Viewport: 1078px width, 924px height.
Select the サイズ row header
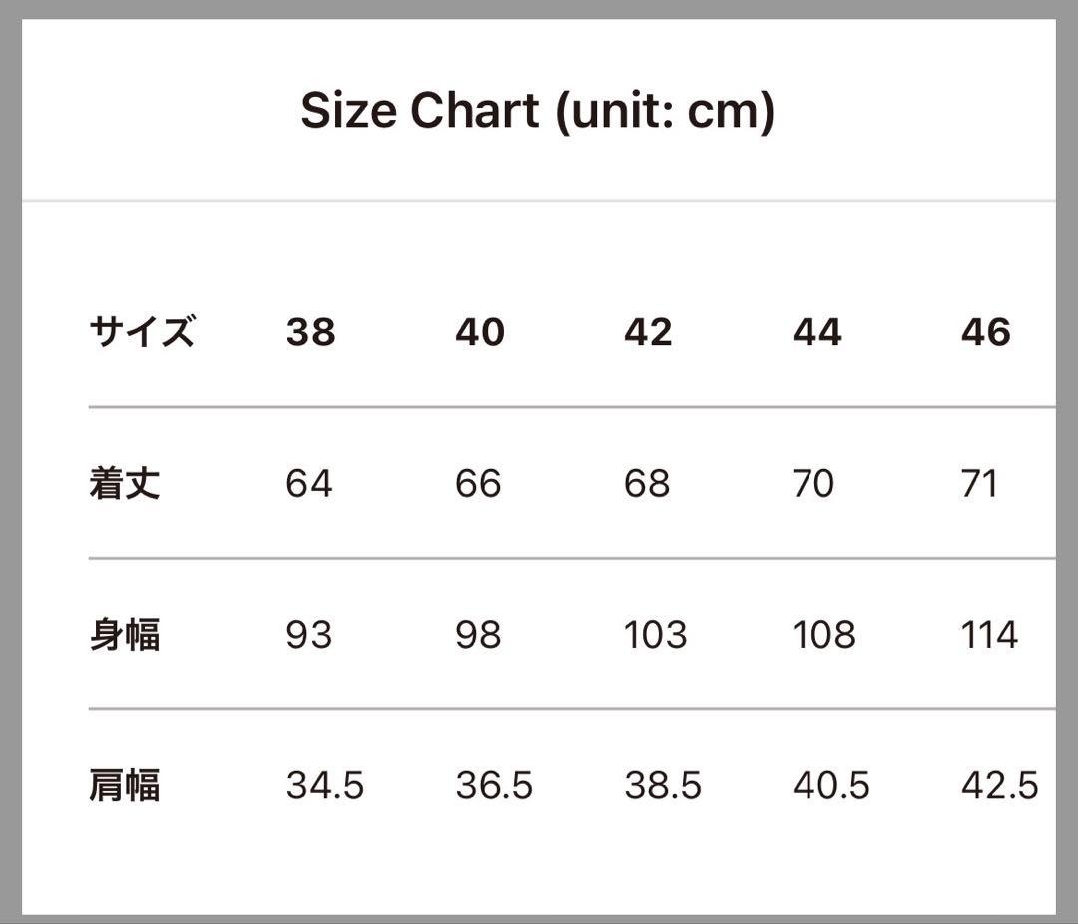click(141, 331)
